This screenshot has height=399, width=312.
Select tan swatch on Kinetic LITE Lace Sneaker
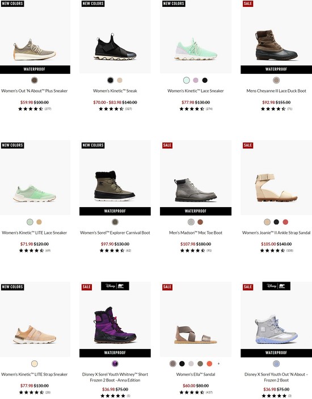39,222
